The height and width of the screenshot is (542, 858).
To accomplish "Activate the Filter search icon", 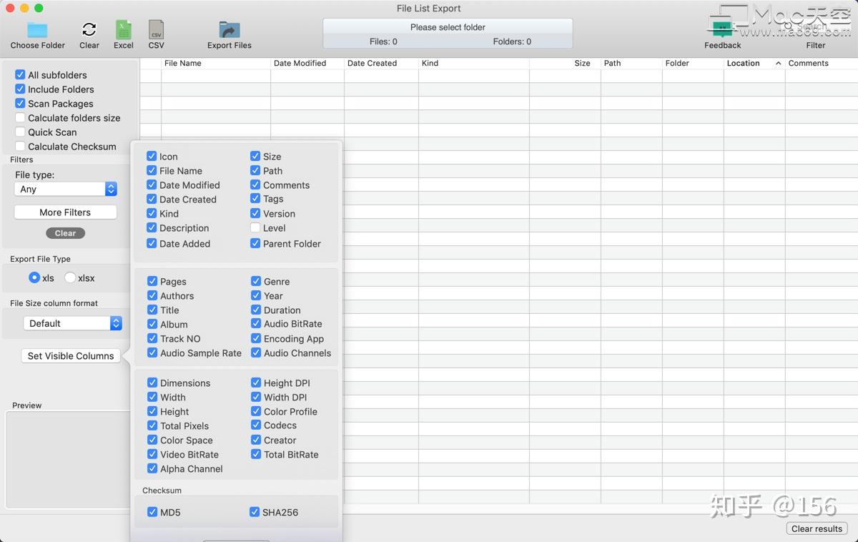I will [815, 29].
